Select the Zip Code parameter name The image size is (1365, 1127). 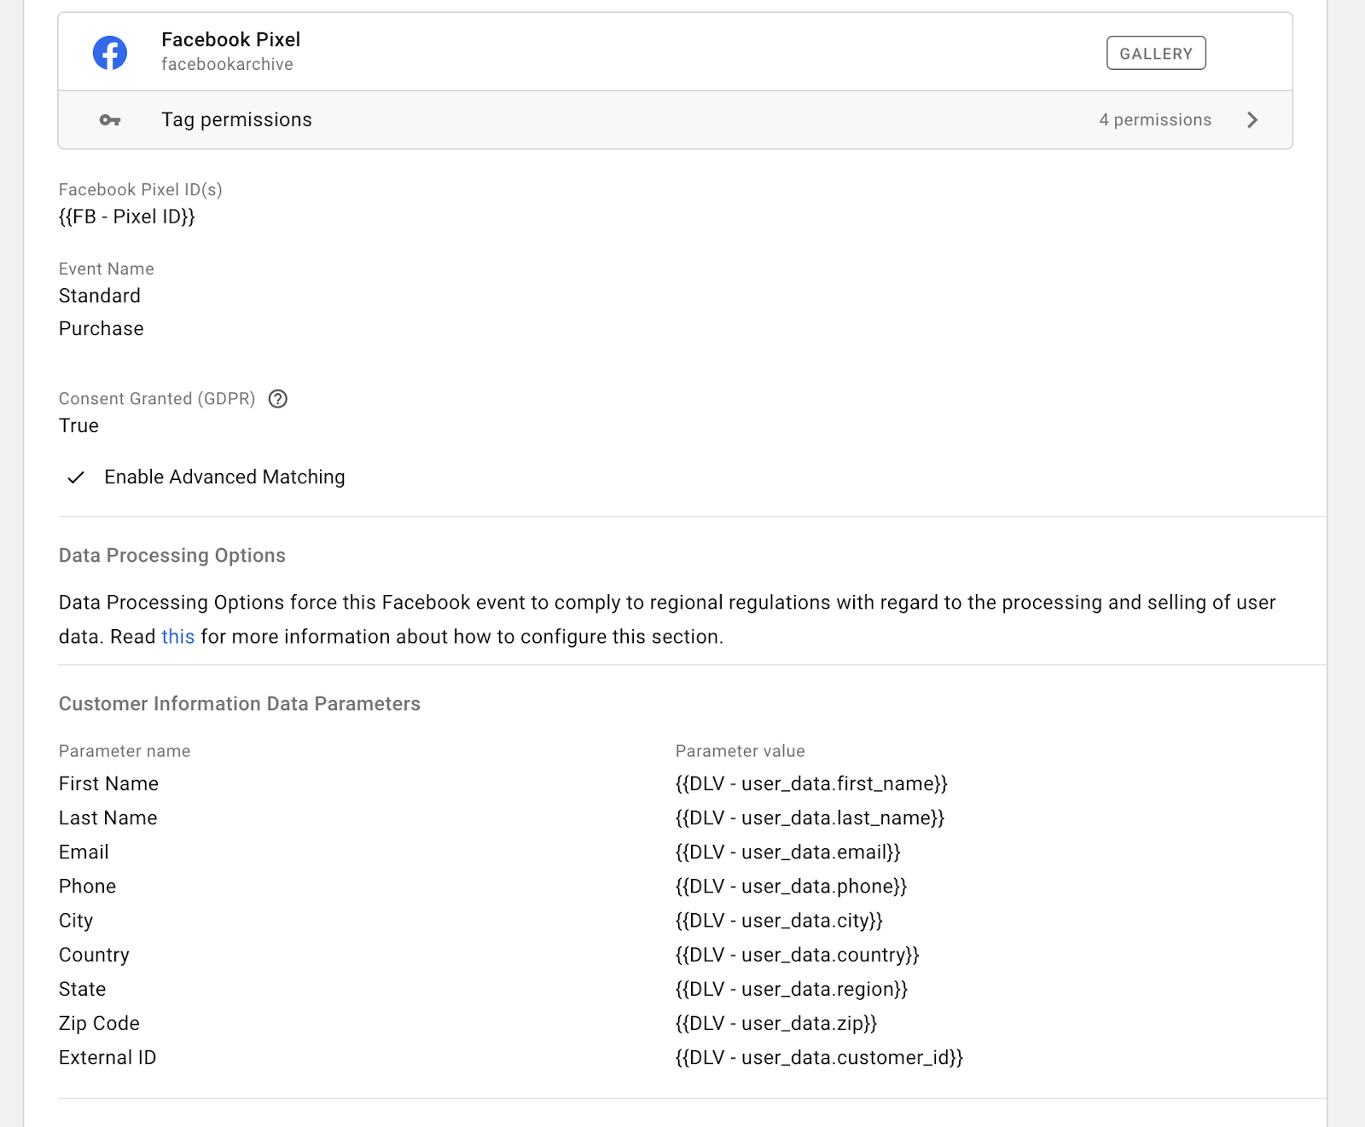tap(99, 1023)
